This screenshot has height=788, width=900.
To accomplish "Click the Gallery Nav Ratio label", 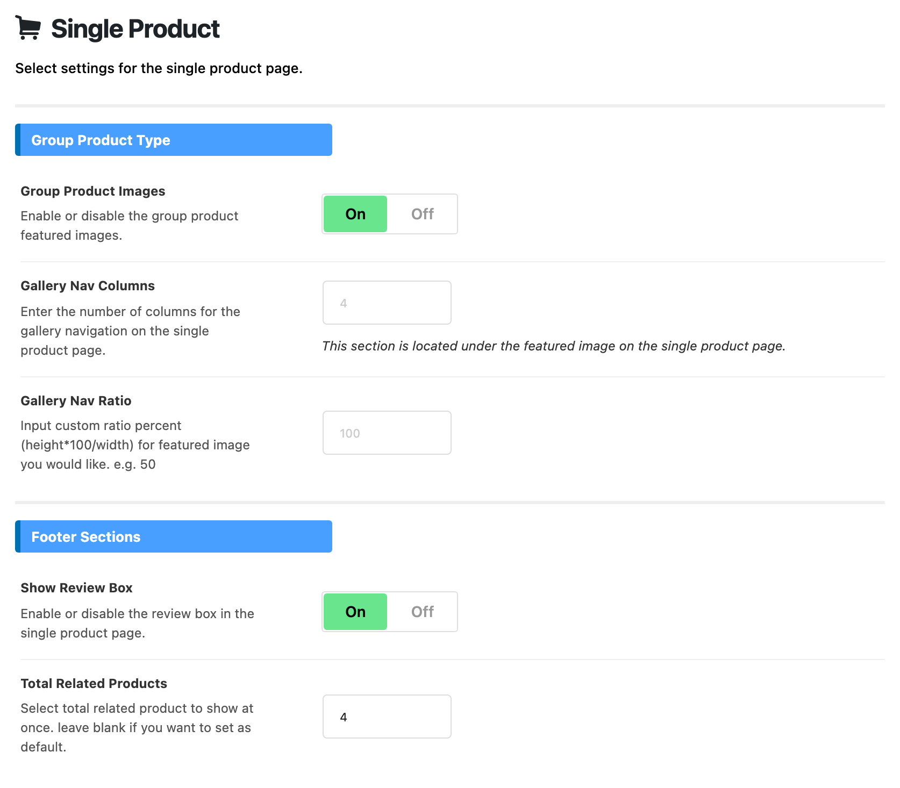I will point(76,401).
